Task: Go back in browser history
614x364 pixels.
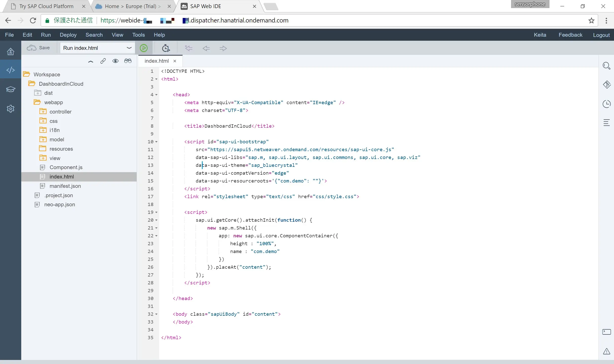Action: pos(8,20)
